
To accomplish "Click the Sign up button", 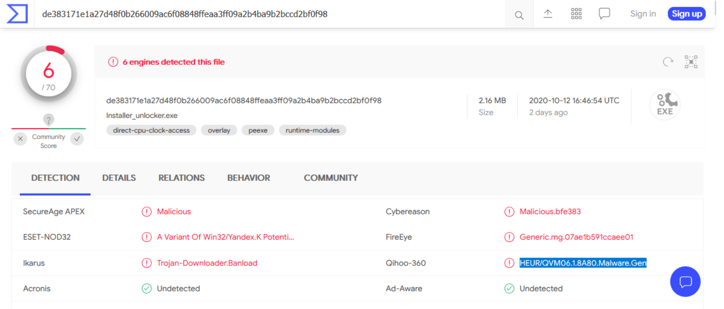I will click(x=687, y=14).
